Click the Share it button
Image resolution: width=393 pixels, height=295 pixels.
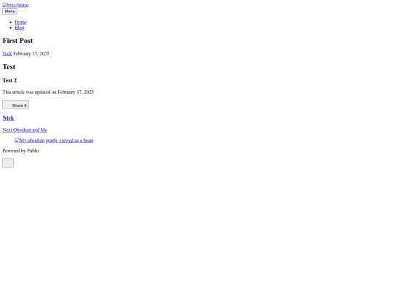pos(15,105)
